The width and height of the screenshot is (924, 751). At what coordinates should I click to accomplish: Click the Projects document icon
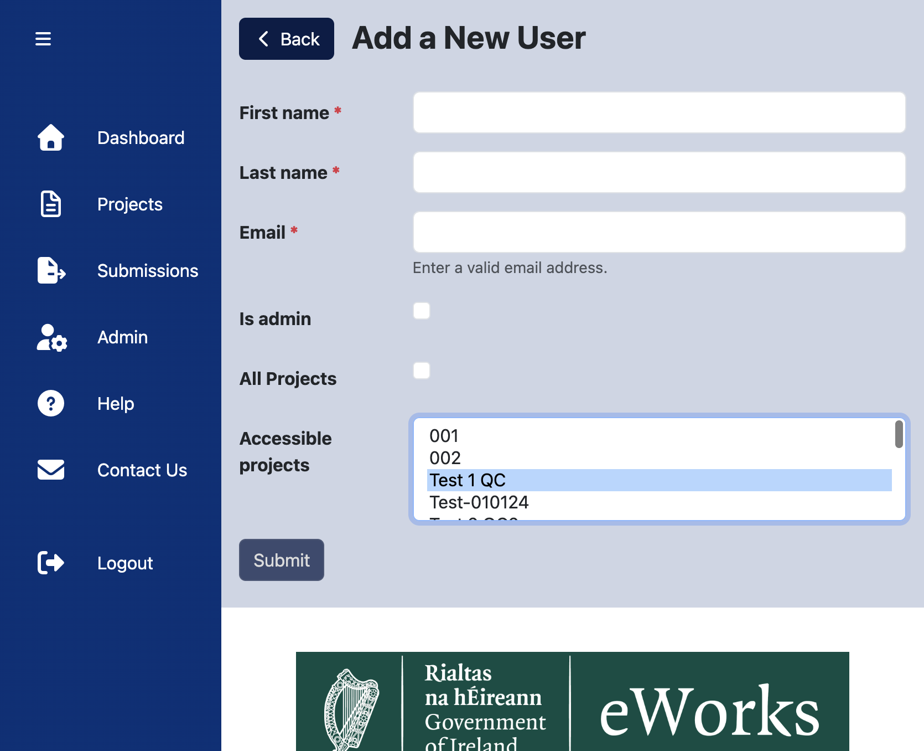[51, 204]
